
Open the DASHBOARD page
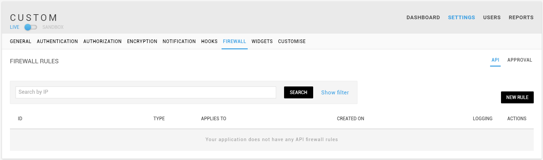tap(423, 18)
